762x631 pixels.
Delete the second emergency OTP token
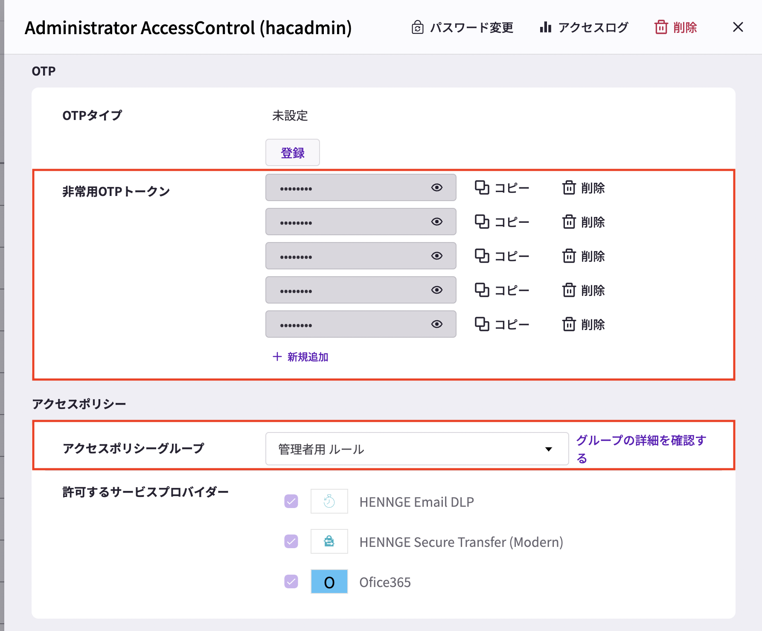point(583,222)
